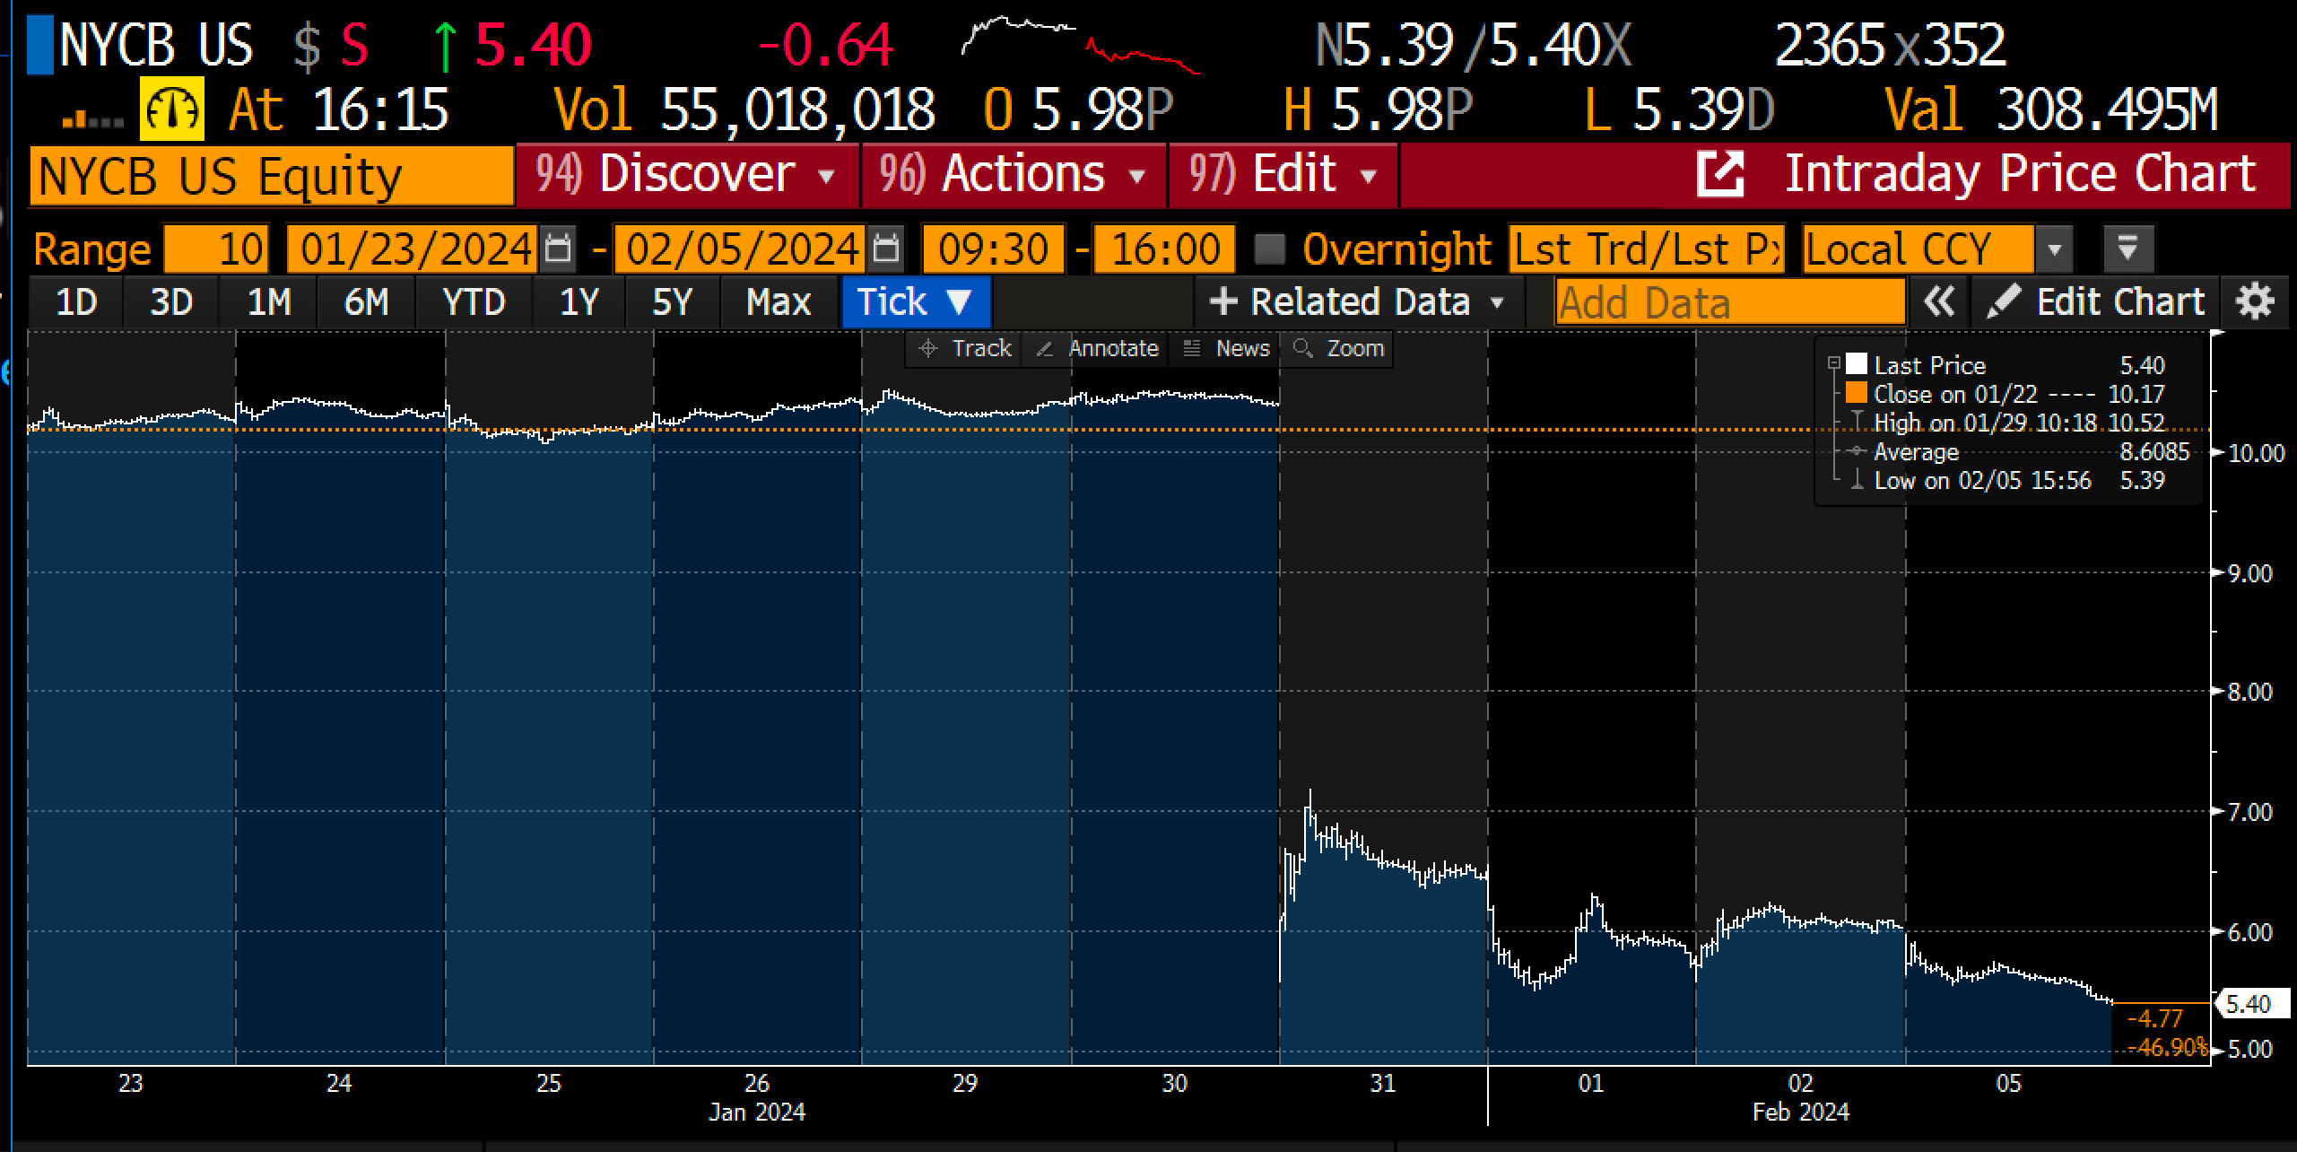This screenshot has height=1152, width=2297.
Task: Expand the Related Data dropdown
Action: pos(1358,302)
